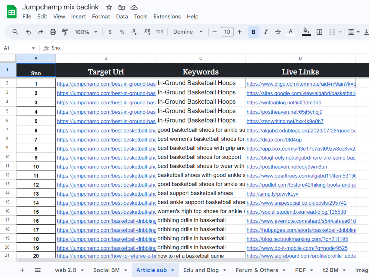Select column B header
Screen dimensions: 369x277
click(106, 58)
